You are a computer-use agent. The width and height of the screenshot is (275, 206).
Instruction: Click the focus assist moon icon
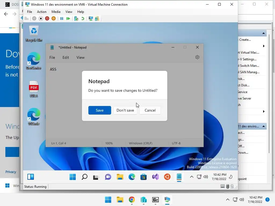tap(231, 177)
